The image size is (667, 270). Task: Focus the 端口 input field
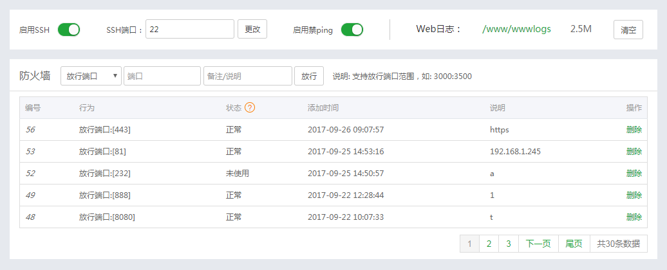click(x=162, y=76)
